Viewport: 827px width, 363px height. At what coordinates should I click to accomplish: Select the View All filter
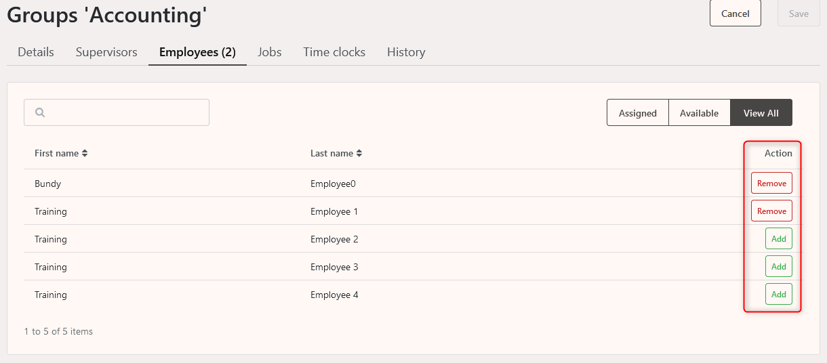pyautogui.click(x=761, y=113)
